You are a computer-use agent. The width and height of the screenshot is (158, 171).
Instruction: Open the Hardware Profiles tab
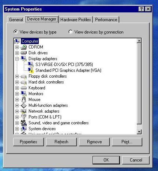(x=76, y=20)
